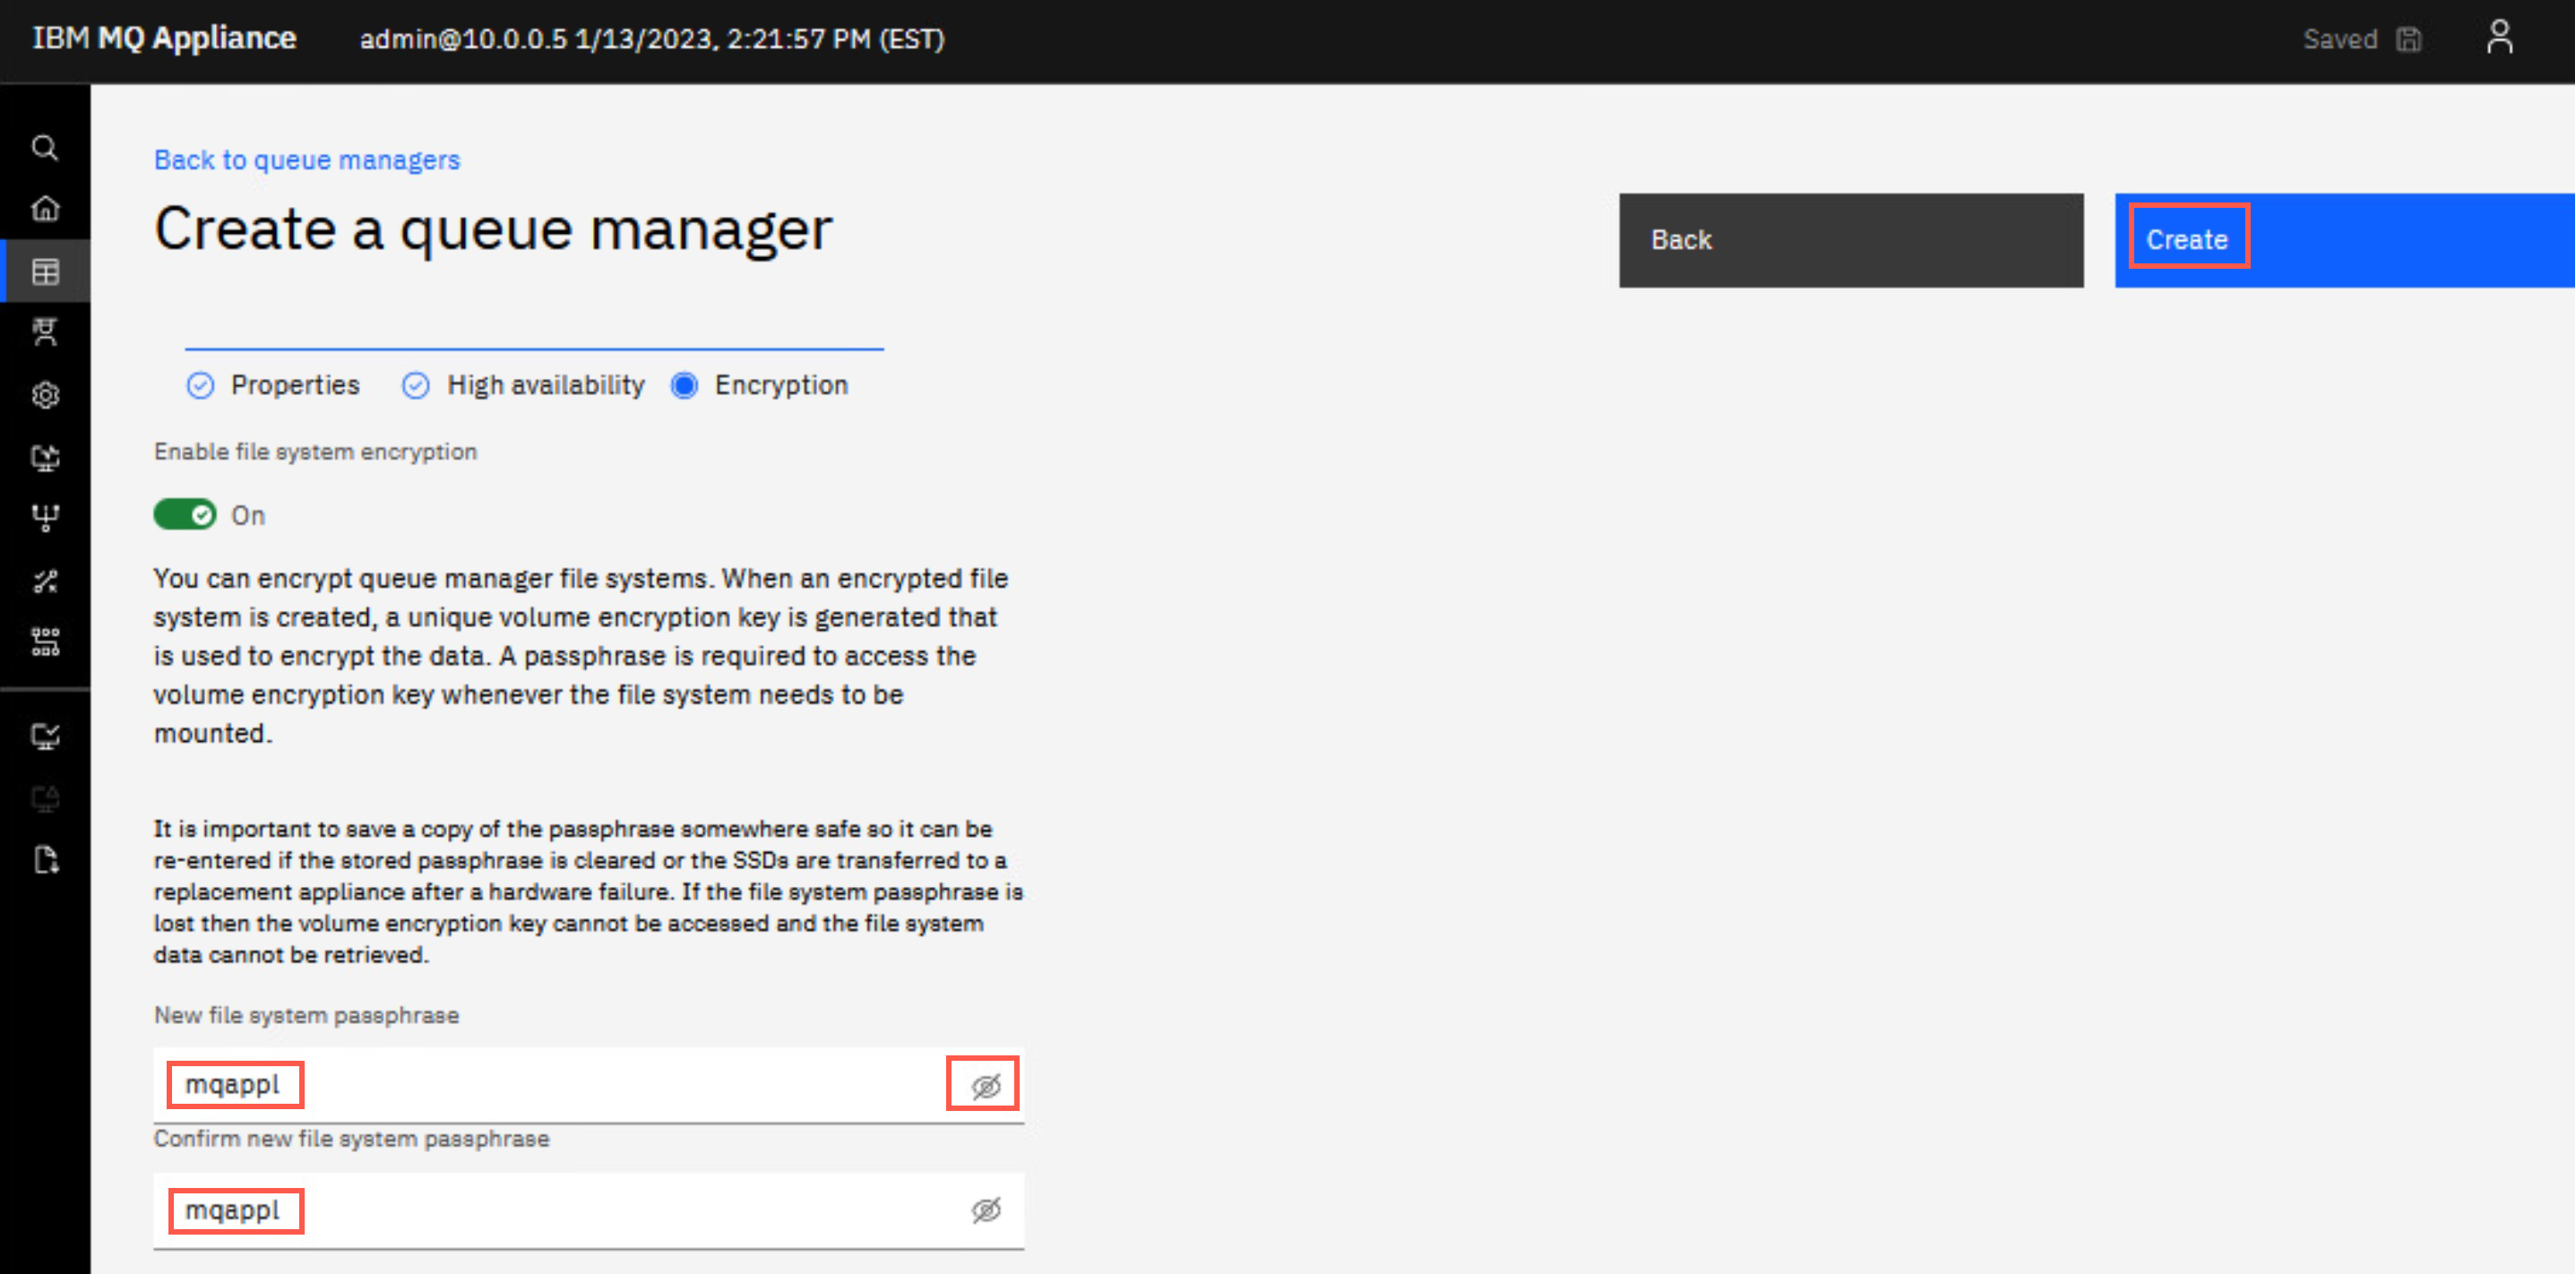The width and height of the screenshot is (2575, 1274).
Task: Click the Create button
Action: click(x=2344, y=240)
